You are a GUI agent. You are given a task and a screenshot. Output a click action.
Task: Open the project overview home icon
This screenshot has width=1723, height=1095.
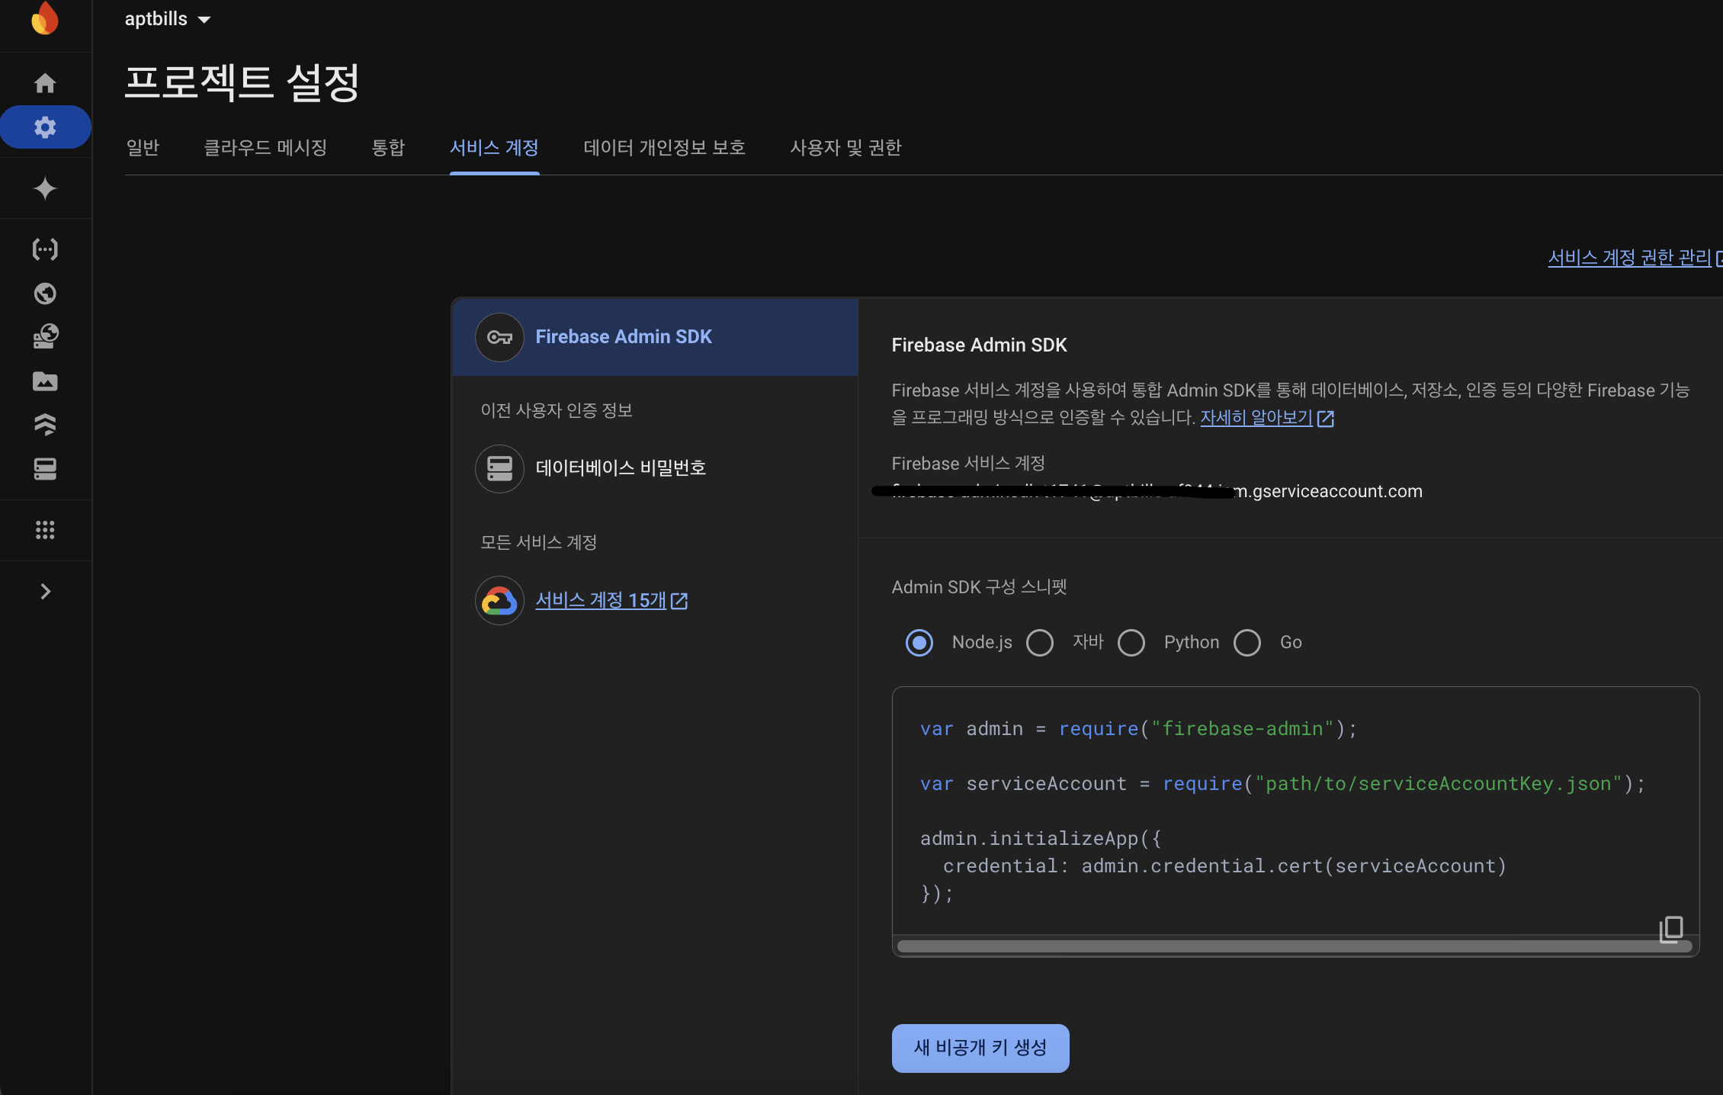coord(45,82)
